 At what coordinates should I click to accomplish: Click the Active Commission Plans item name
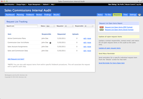click(17, 38)
